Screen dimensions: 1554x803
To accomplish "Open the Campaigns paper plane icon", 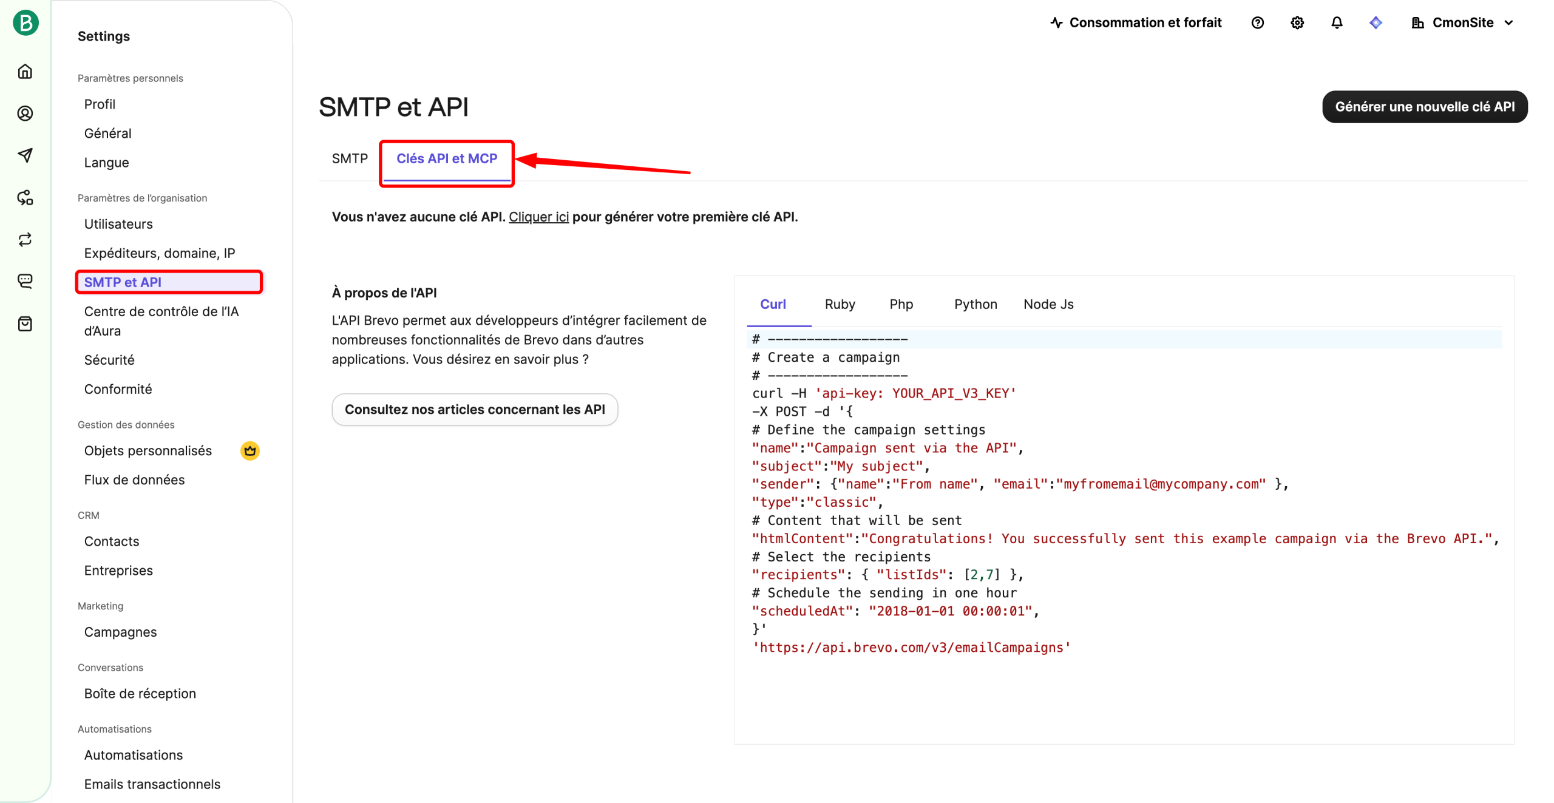I will [25, 155].
